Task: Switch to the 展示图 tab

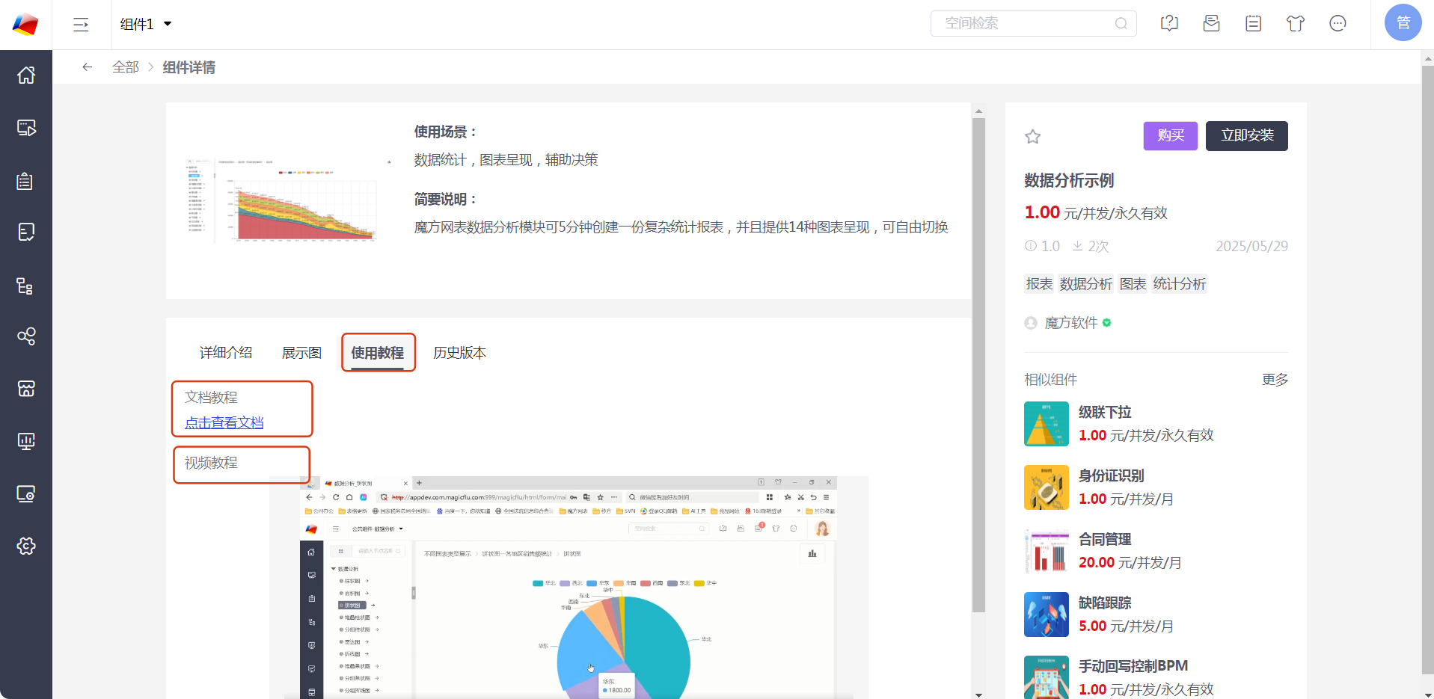Action: (301, 353)
